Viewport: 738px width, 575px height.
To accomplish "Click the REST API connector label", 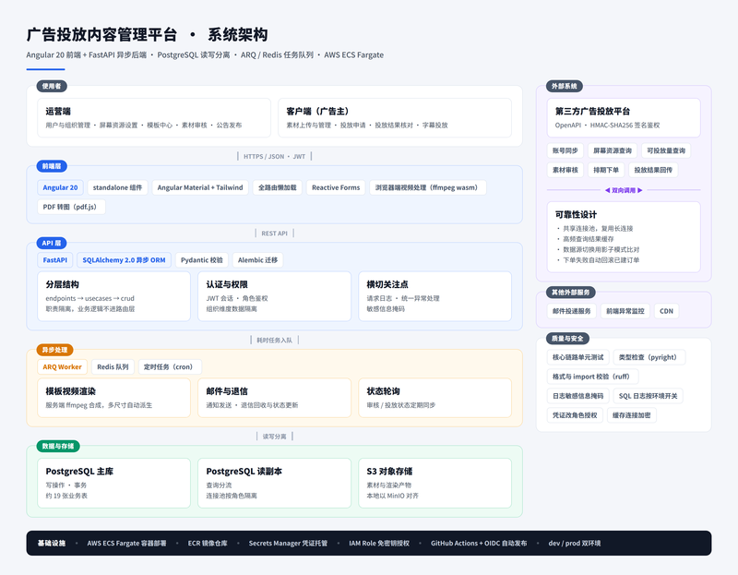I will pyautogui.click(x=274, y=234).
